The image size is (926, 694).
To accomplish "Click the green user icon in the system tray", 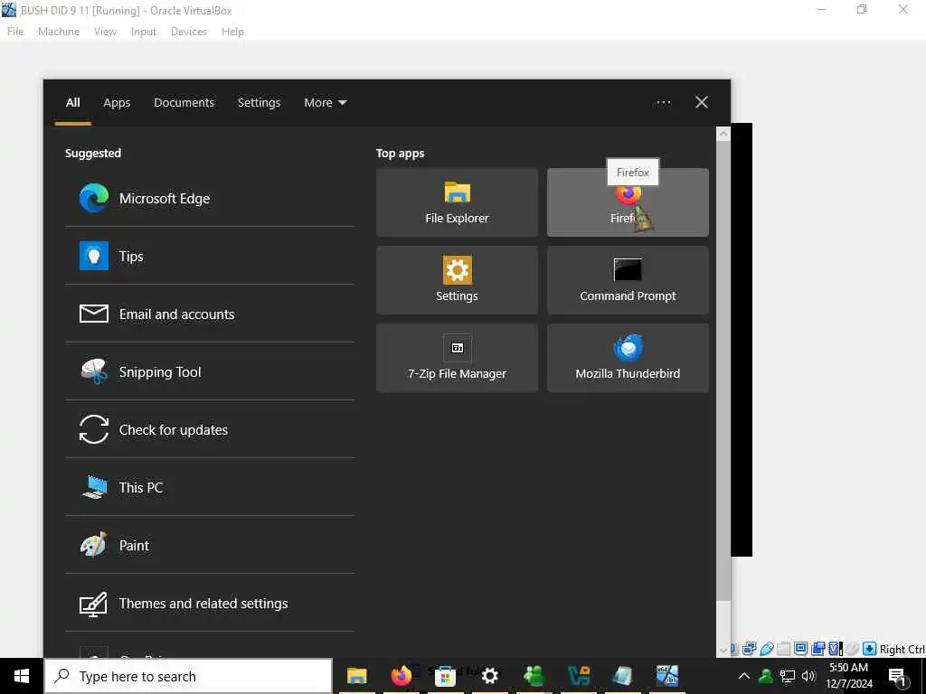I will point(766,676).
